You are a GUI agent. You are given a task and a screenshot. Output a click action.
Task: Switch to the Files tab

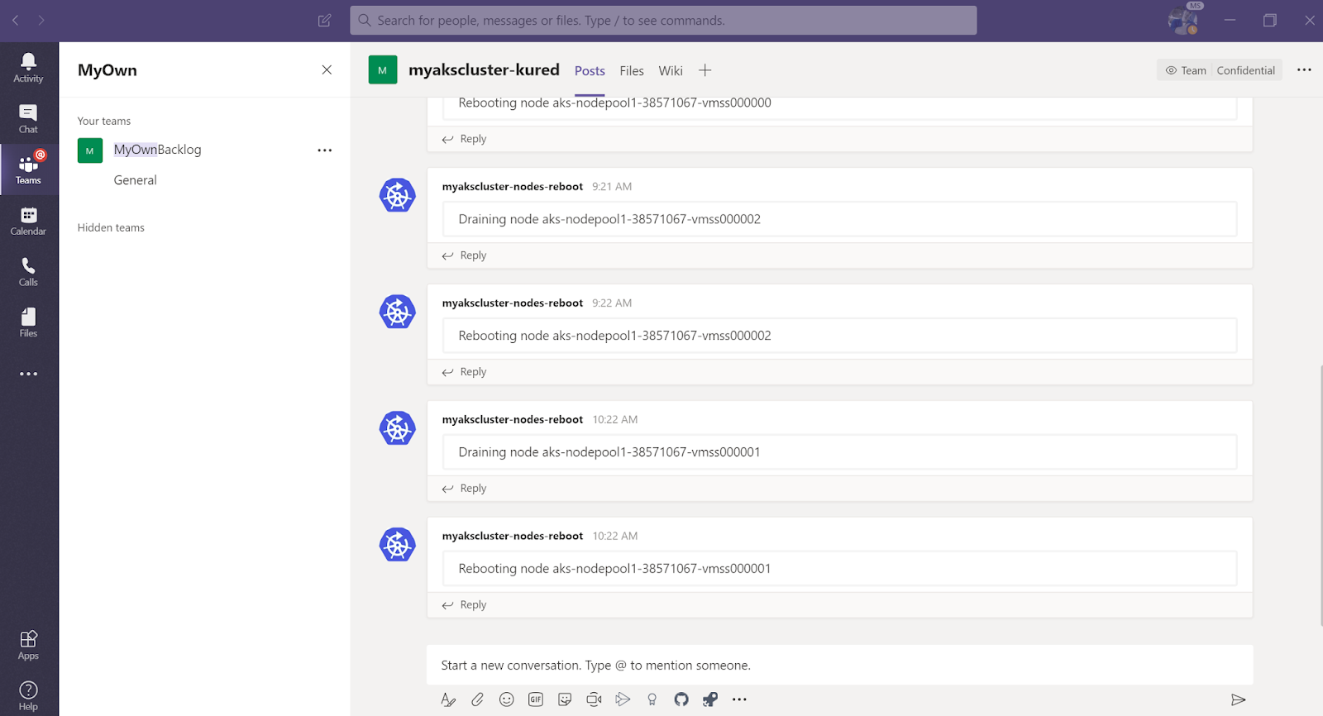click(632, 71)
